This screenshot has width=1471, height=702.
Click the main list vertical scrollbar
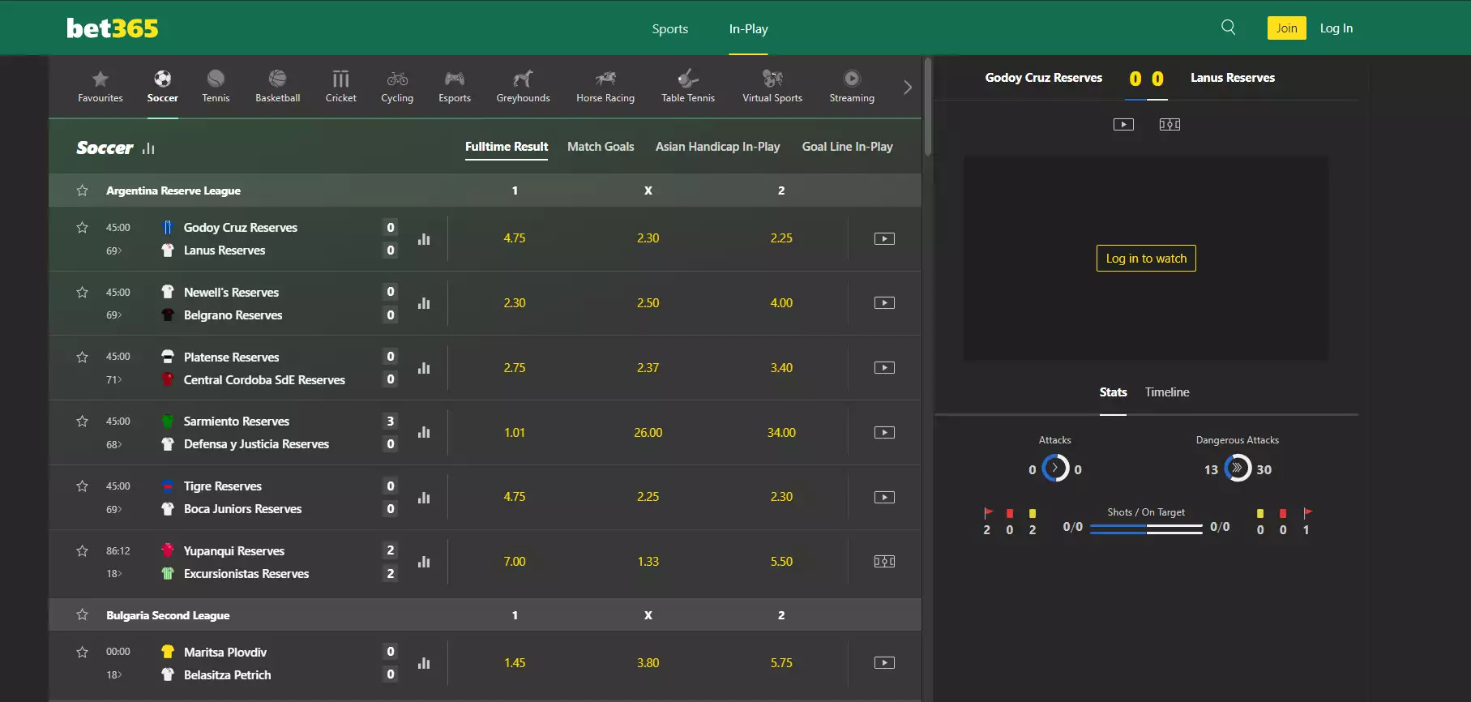928,105
